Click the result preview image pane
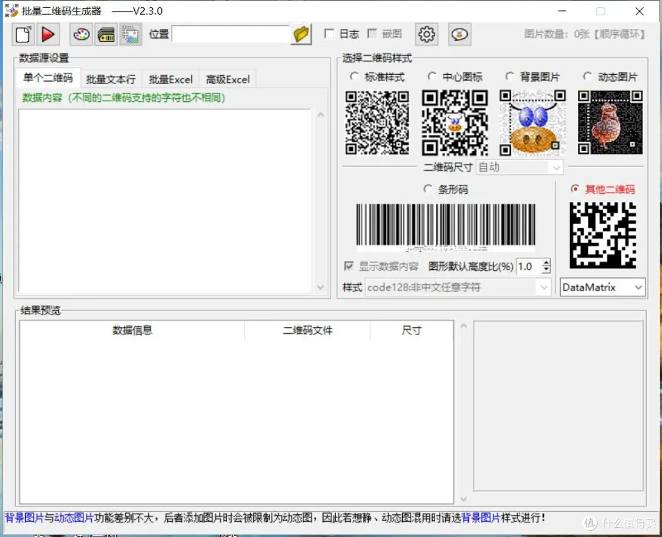Viewport: 662px width, 537px height. [x=558, y=406]
